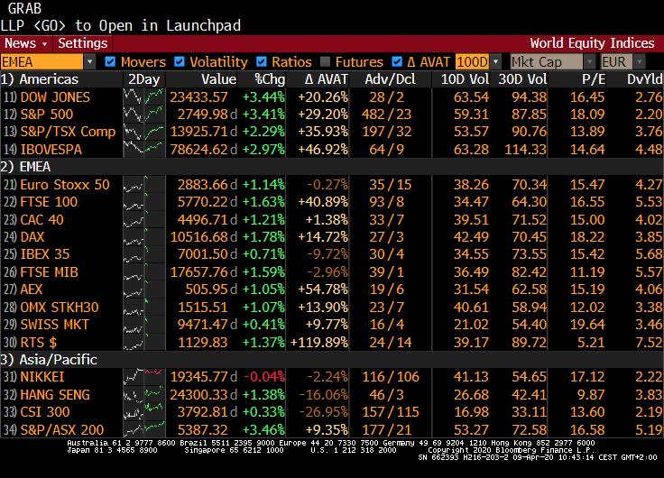This screenshot has height=478, width=664.
Task: Click the DAX 2Day sparkline chart
Action: pyautogui.click(x=144, y=236)
